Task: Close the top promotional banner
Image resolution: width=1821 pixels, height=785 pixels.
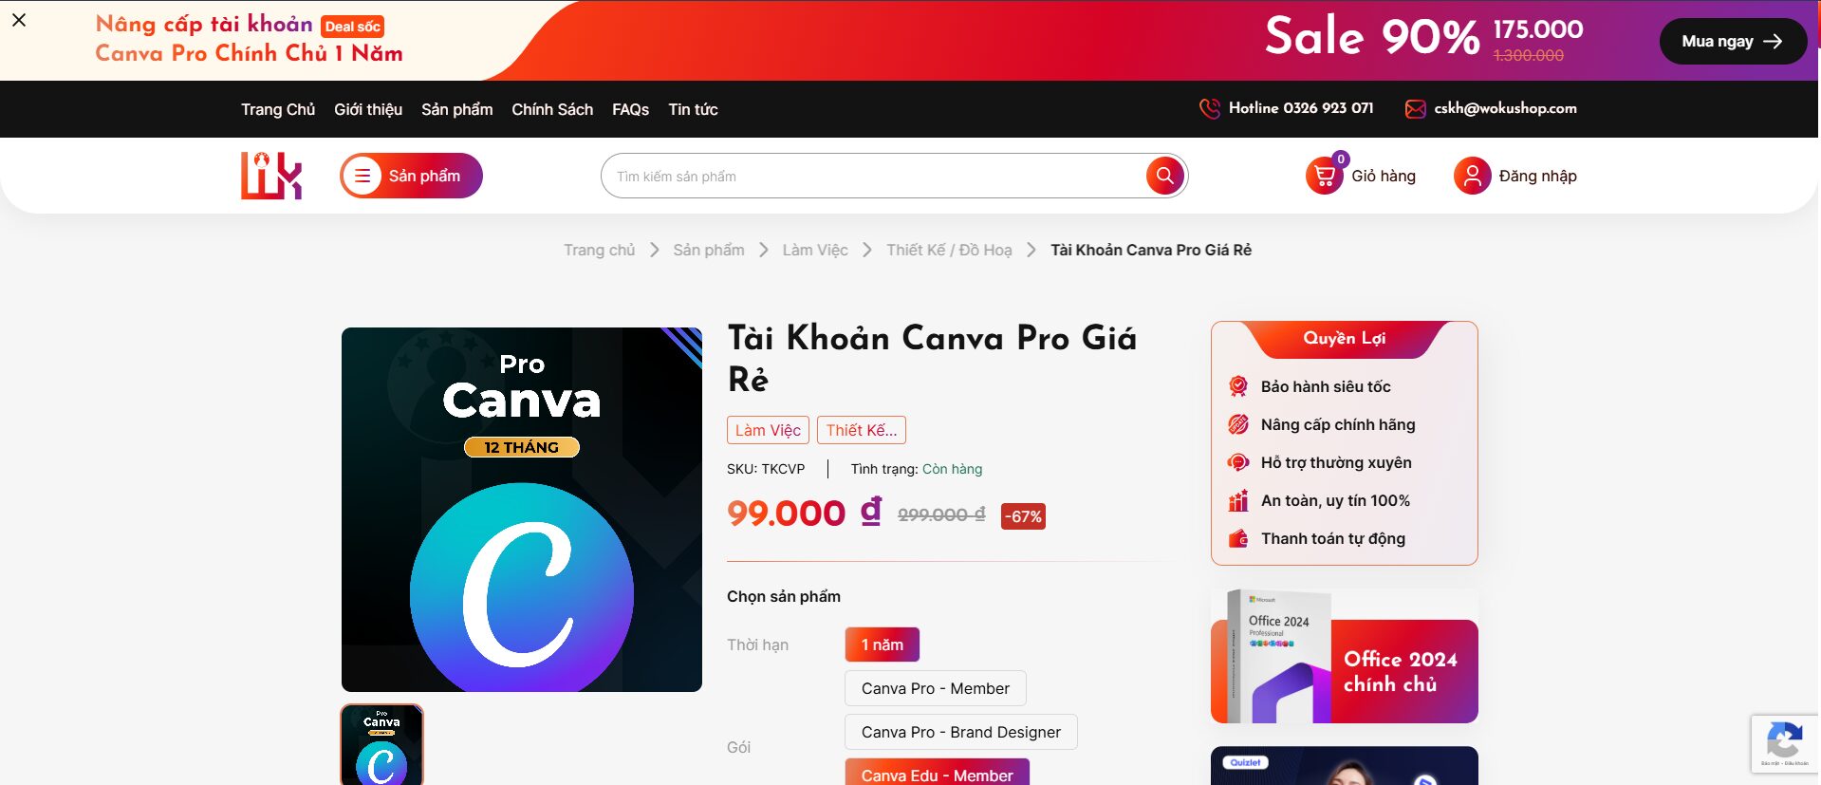Action: 19,20
